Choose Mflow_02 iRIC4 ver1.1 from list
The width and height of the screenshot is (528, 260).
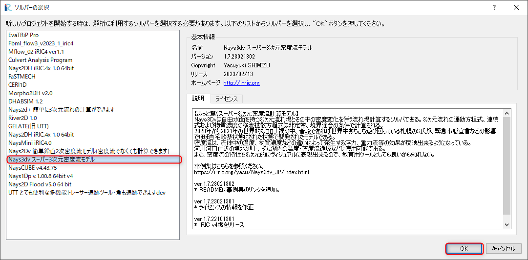coord(93,52)
